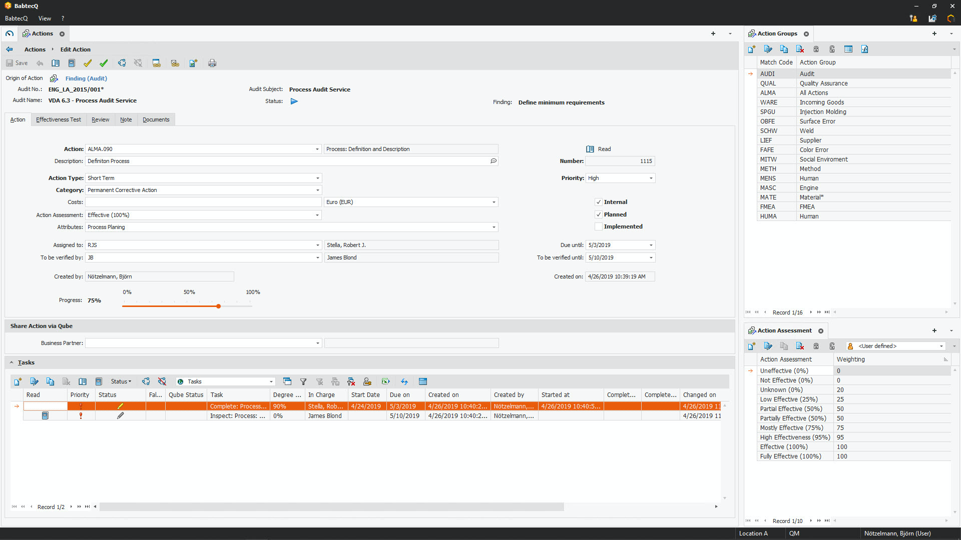Click delete icon in Action Groups toolbar
961x540 pixels.
pyautogui.click(x=800, y=49)
